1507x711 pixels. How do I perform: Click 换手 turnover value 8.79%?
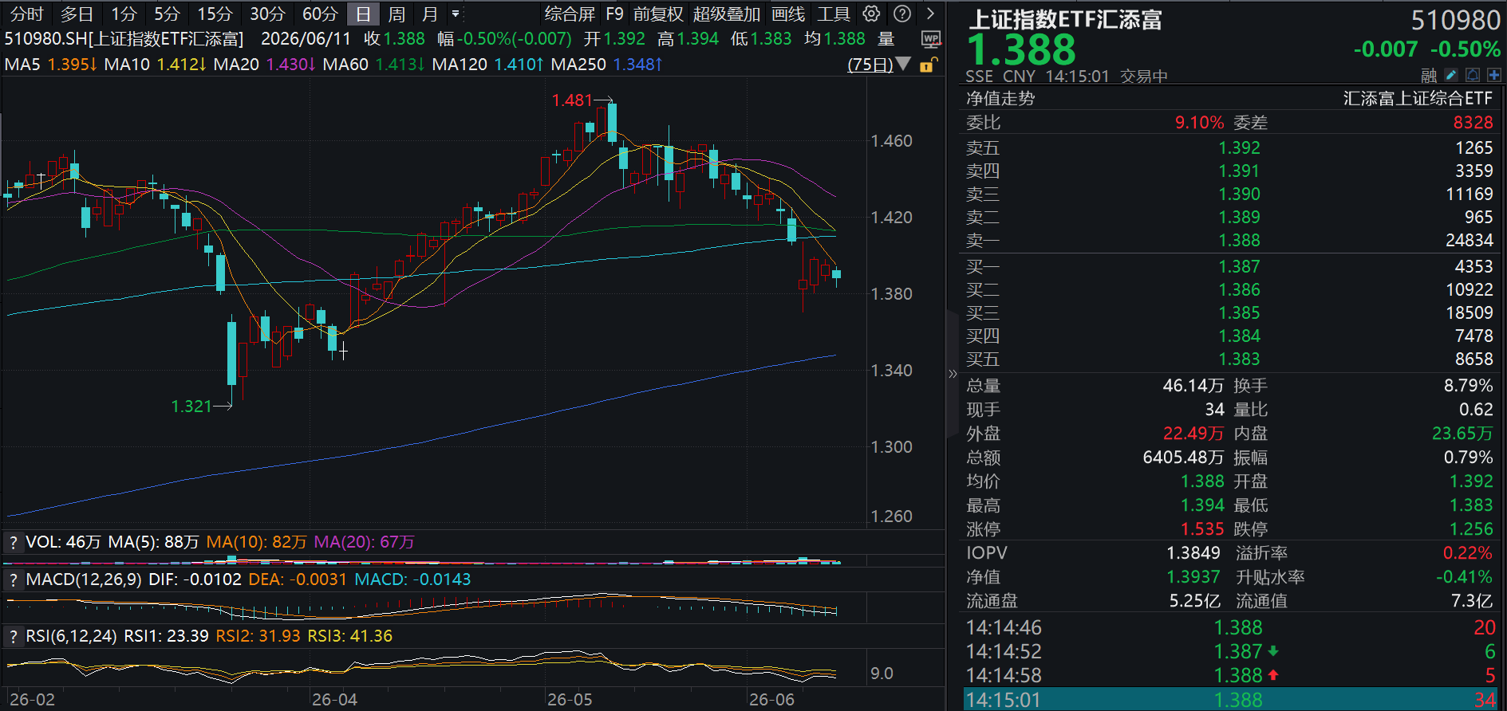[1468, 386]
